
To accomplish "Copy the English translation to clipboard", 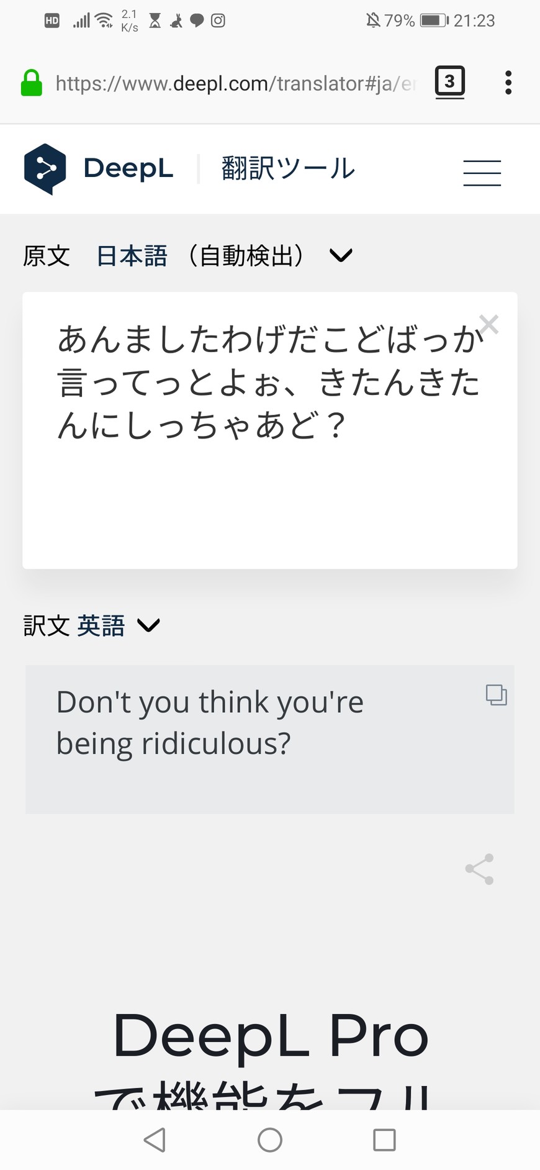I will point(496,695).
